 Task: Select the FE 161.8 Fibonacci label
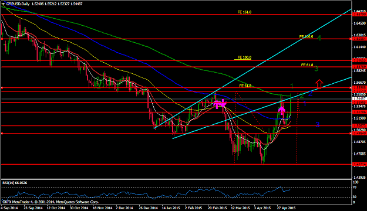point(244,12)
